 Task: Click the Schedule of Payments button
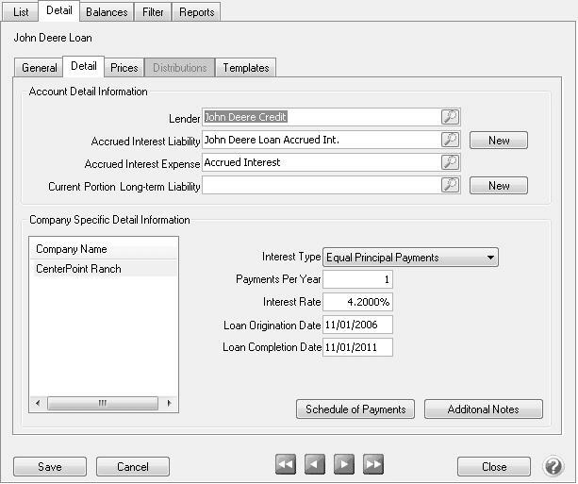pyautogui.click(x=355, y=409)
